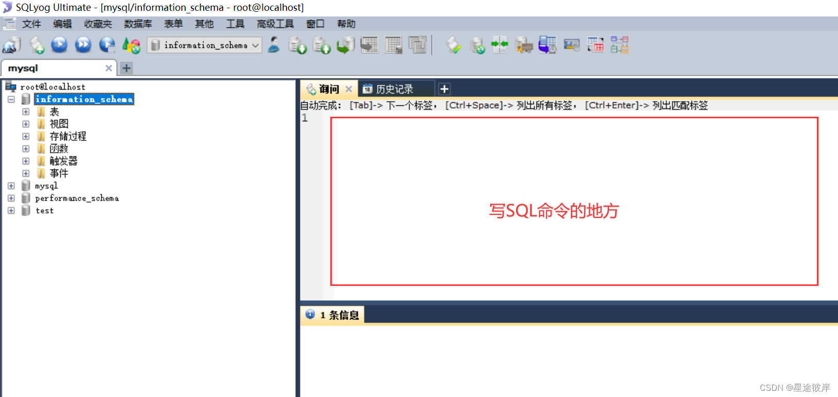Image resolution: width=838 pixels, height=397 pixels.
Task: Click the stacked tables icon
Action: pyautogui.click(x=418, y=45)
